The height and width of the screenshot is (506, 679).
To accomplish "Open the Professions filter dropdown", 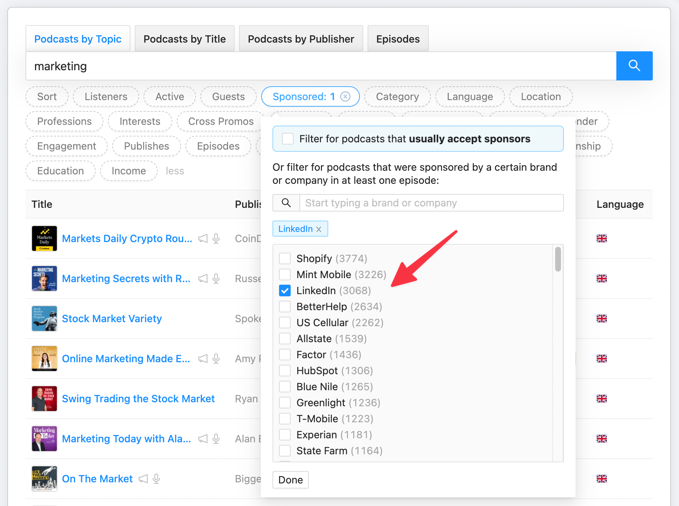I will pos(64,121).
